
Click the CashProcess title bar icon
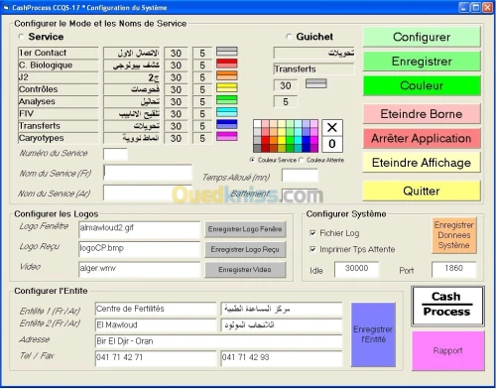(x=6, y=7)
